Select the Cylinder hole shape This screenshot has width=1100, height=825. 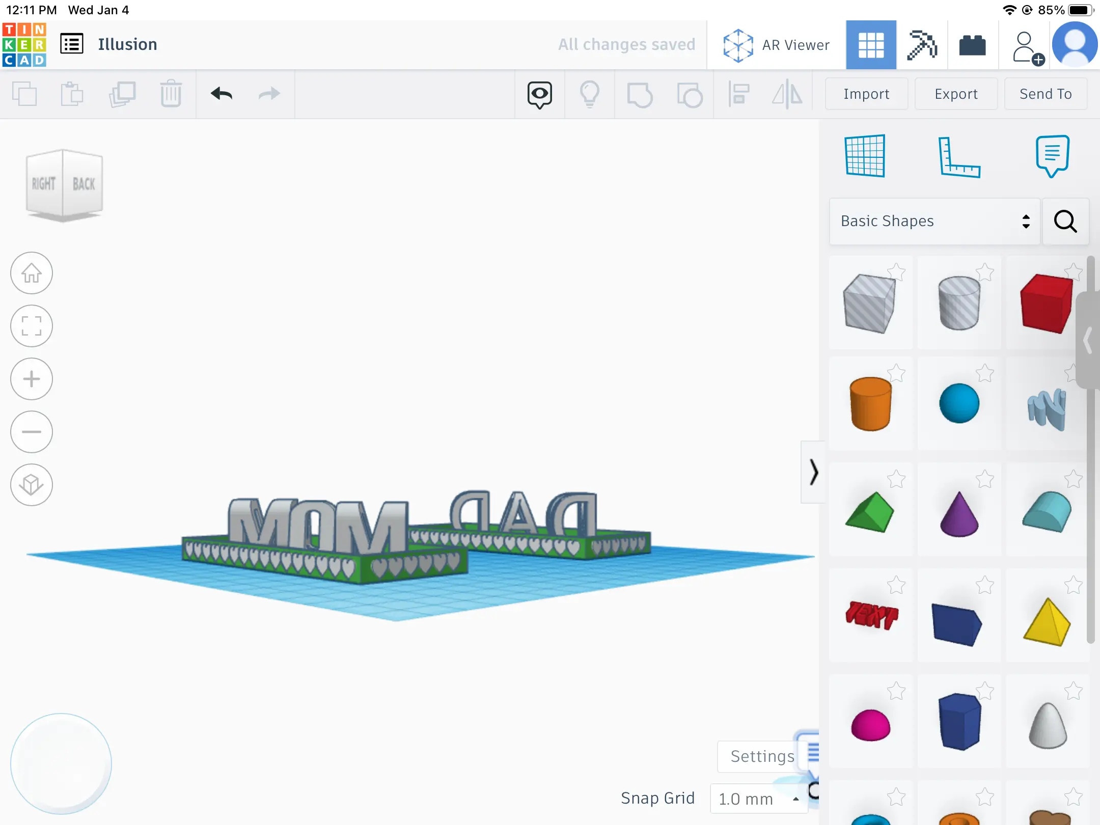(959, 304)
